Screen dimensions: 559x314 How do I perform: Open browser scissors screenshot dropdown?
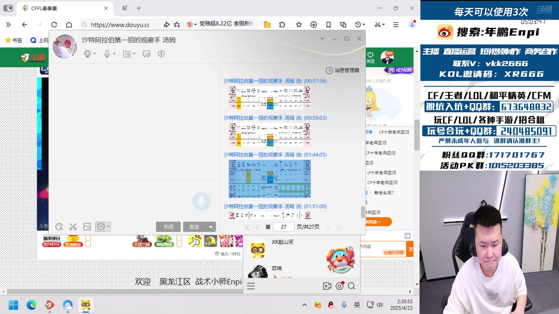[380, 25]
